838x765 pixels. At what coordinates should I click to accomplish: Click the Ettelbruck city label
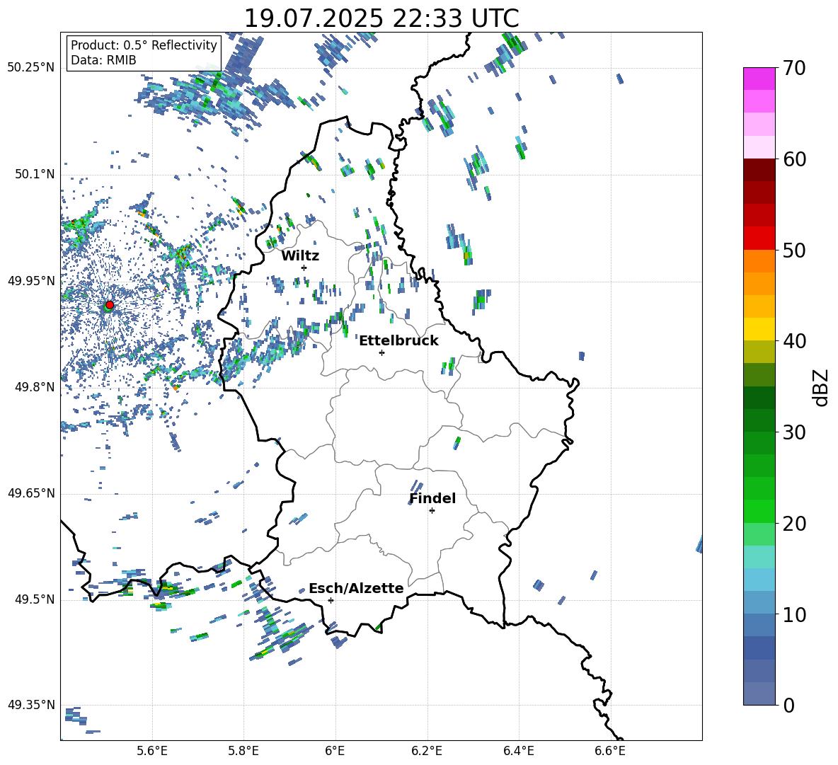[x=398, y=341]
